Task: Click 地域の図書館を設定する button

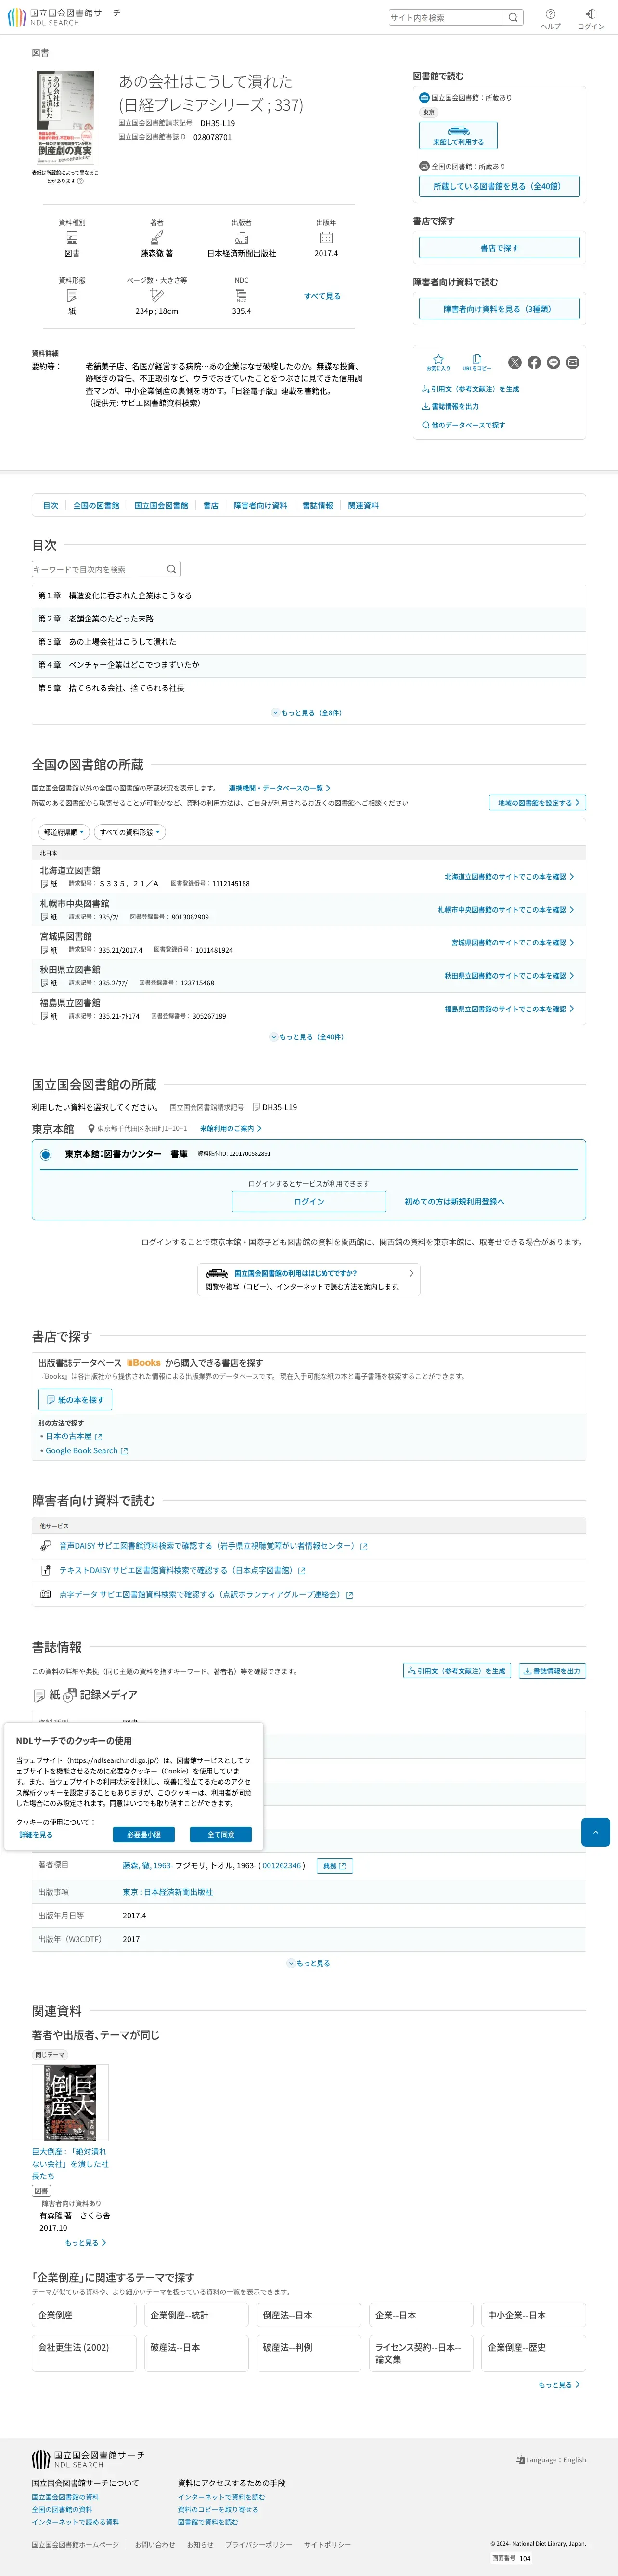Action: tap(537, 803)
